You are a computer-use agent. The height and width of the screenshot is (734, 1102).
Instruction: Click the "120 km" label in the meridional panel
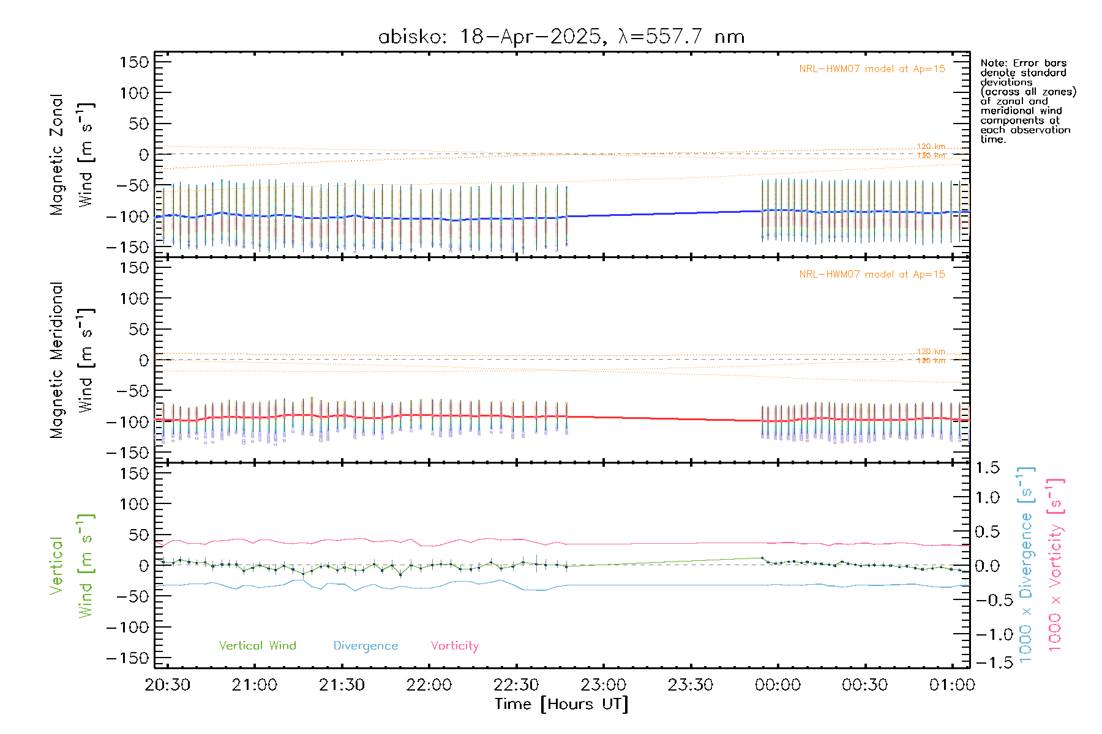tap(931, 352)
